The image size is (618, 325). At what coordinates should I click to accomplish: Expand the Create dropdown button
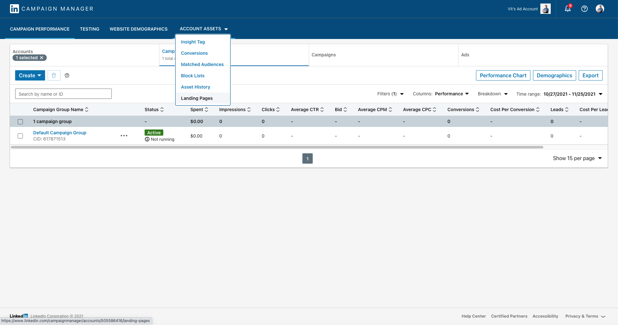click(30, 75)
